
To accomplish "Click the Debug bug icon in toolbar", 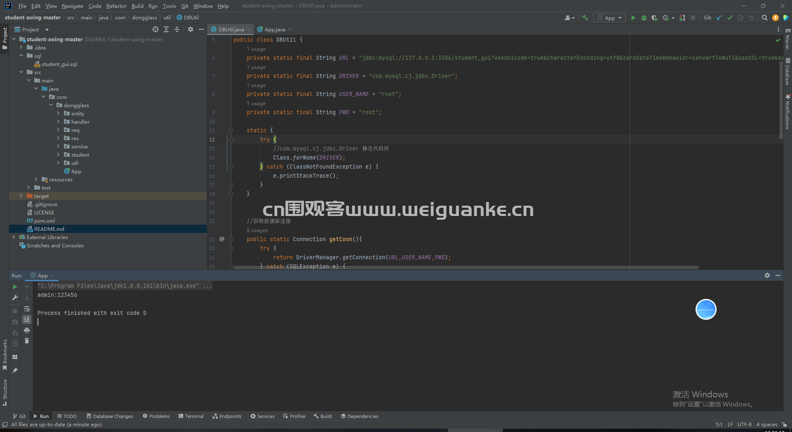I will pos(643,18).
